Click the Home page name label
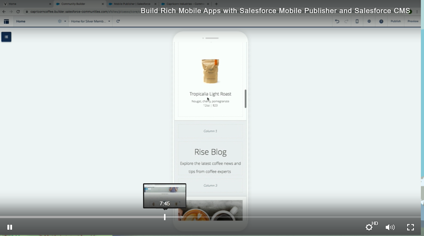This screenshot has height=236, width=424. pos(21,21)
